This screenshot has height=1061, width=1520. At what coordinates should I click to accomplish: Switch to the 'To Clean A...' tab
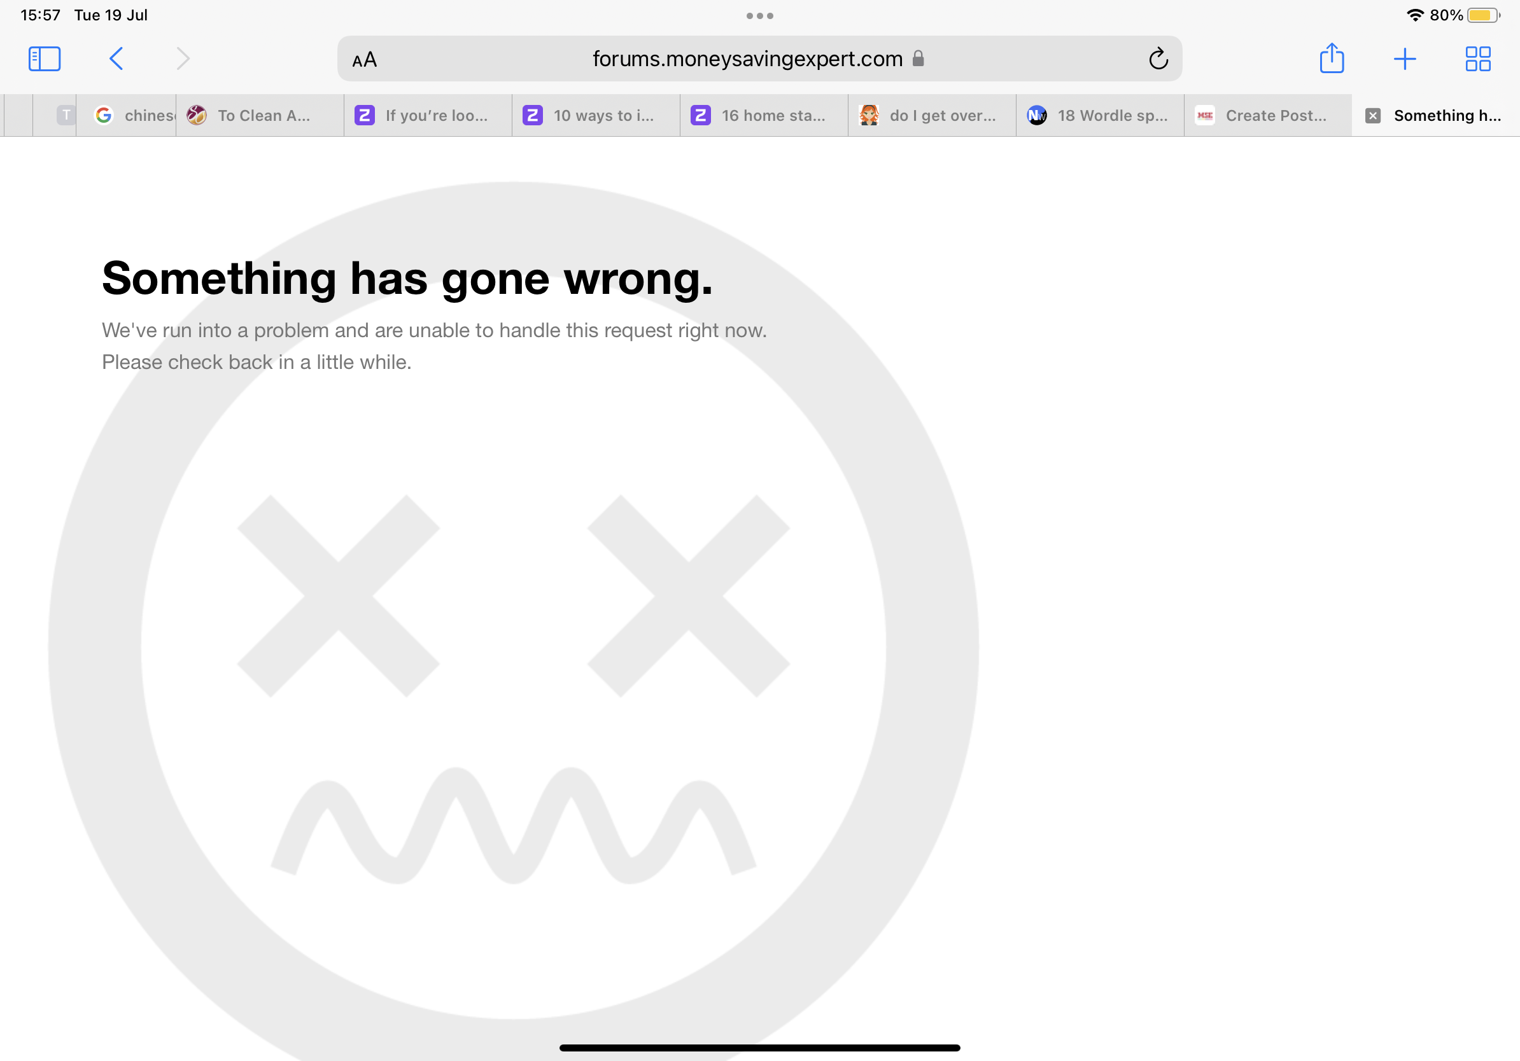pos(260,116)
